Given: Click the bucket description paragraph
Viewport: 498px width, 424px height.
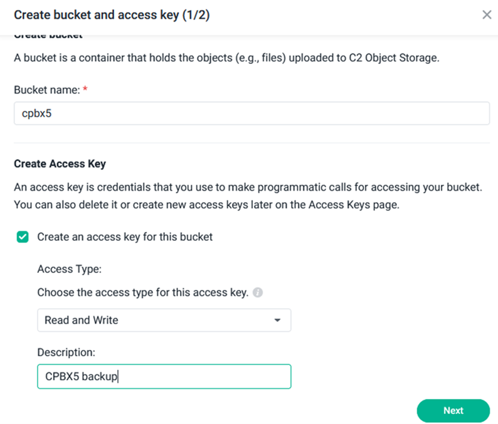Looking at the screenshot, I should coord(226,58).
